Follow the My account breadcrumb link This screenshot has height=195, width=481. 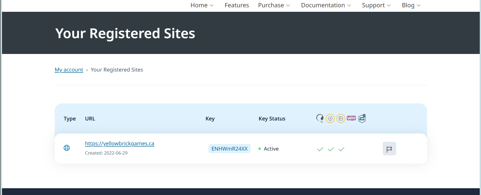(x=69, y=70)
